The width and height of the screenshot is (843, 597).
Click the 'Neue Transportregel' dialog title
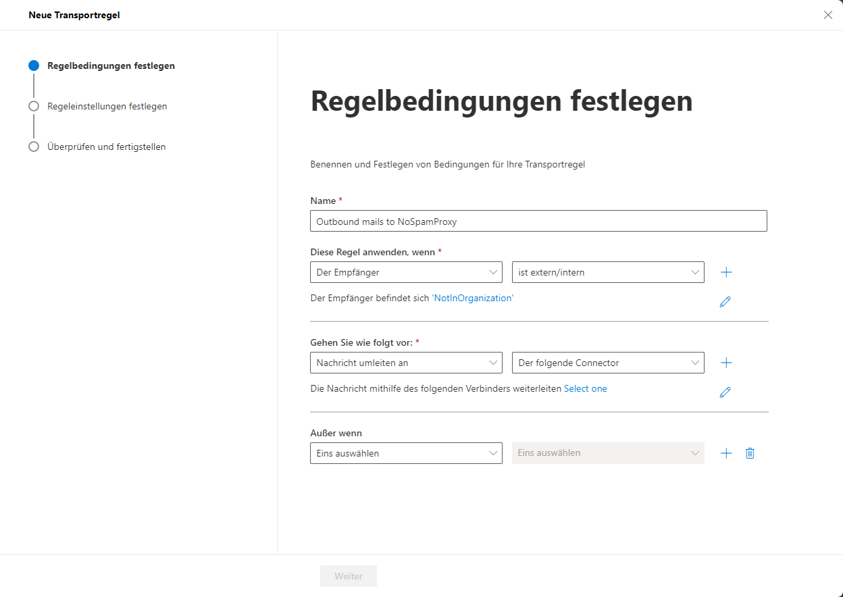pyautogui.click(x=74, y=15)
